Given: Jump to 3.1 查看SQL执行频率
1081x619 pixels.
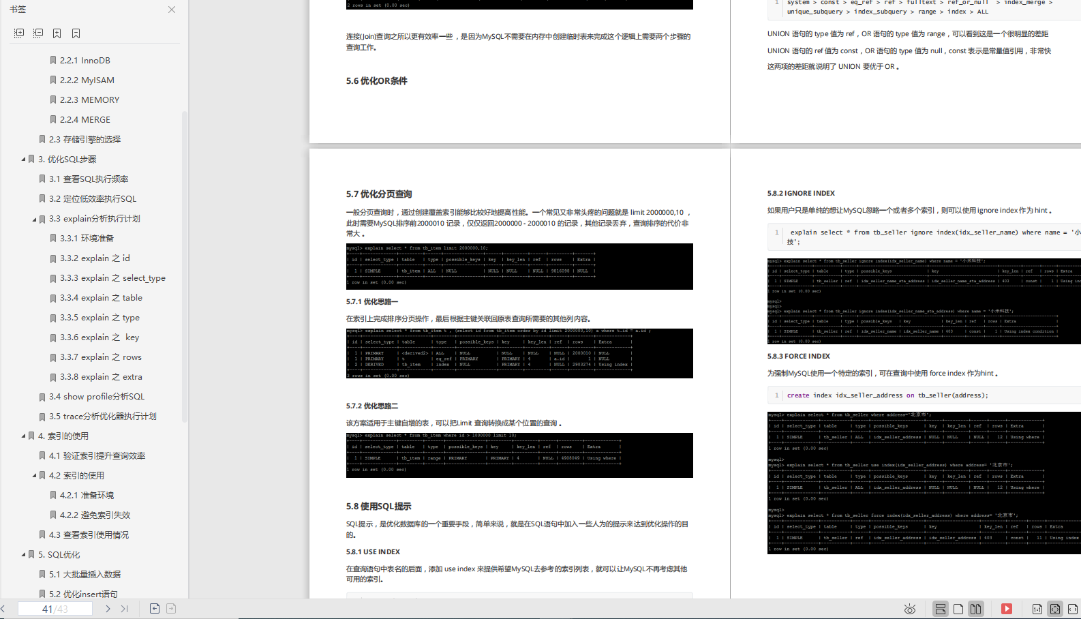Looking at the screenshot, I should [89, 179].
